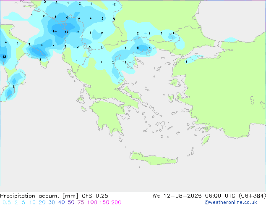Image resolution: width=266 pixels, height=206 pixels.
Task: Select the 50 legend value
Action: [x=71, y=203]
